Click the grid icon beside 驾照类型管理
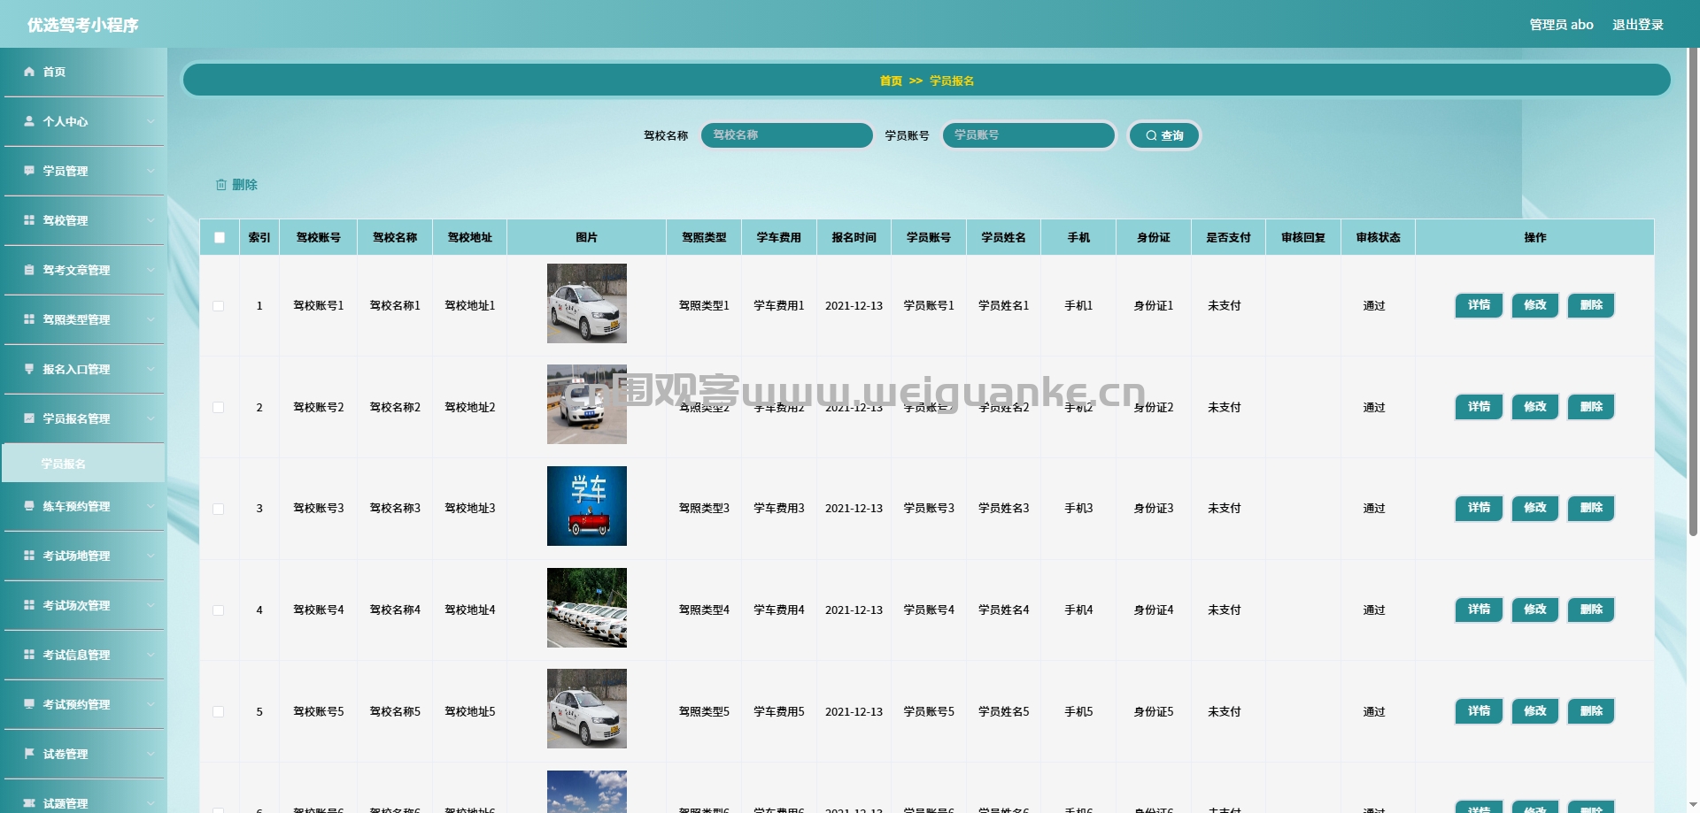This screenshot has width=1700, height=813. point(29,319)
